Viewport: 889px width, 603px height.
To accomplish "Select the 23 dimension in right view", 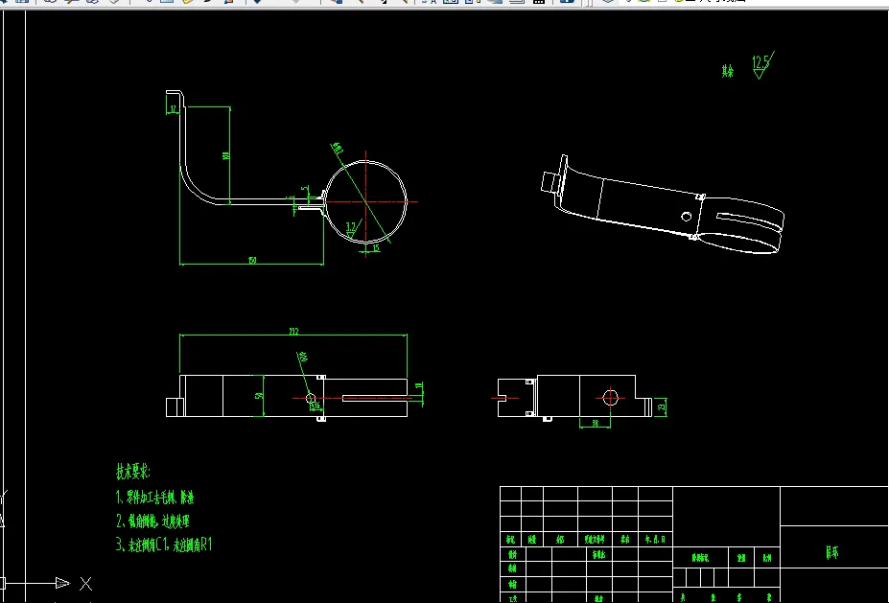I will click(x=662, y=406).
